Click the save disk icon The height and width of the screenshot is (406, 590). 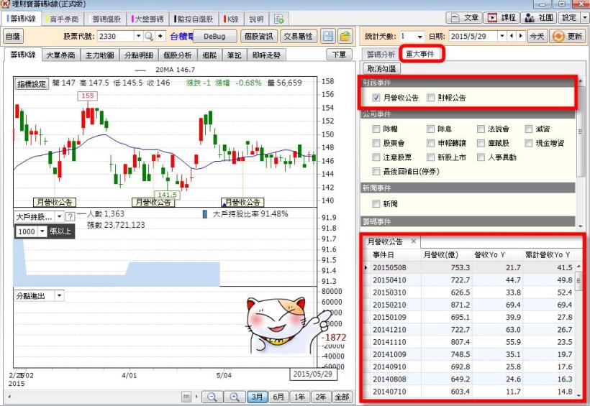(328, 36)
